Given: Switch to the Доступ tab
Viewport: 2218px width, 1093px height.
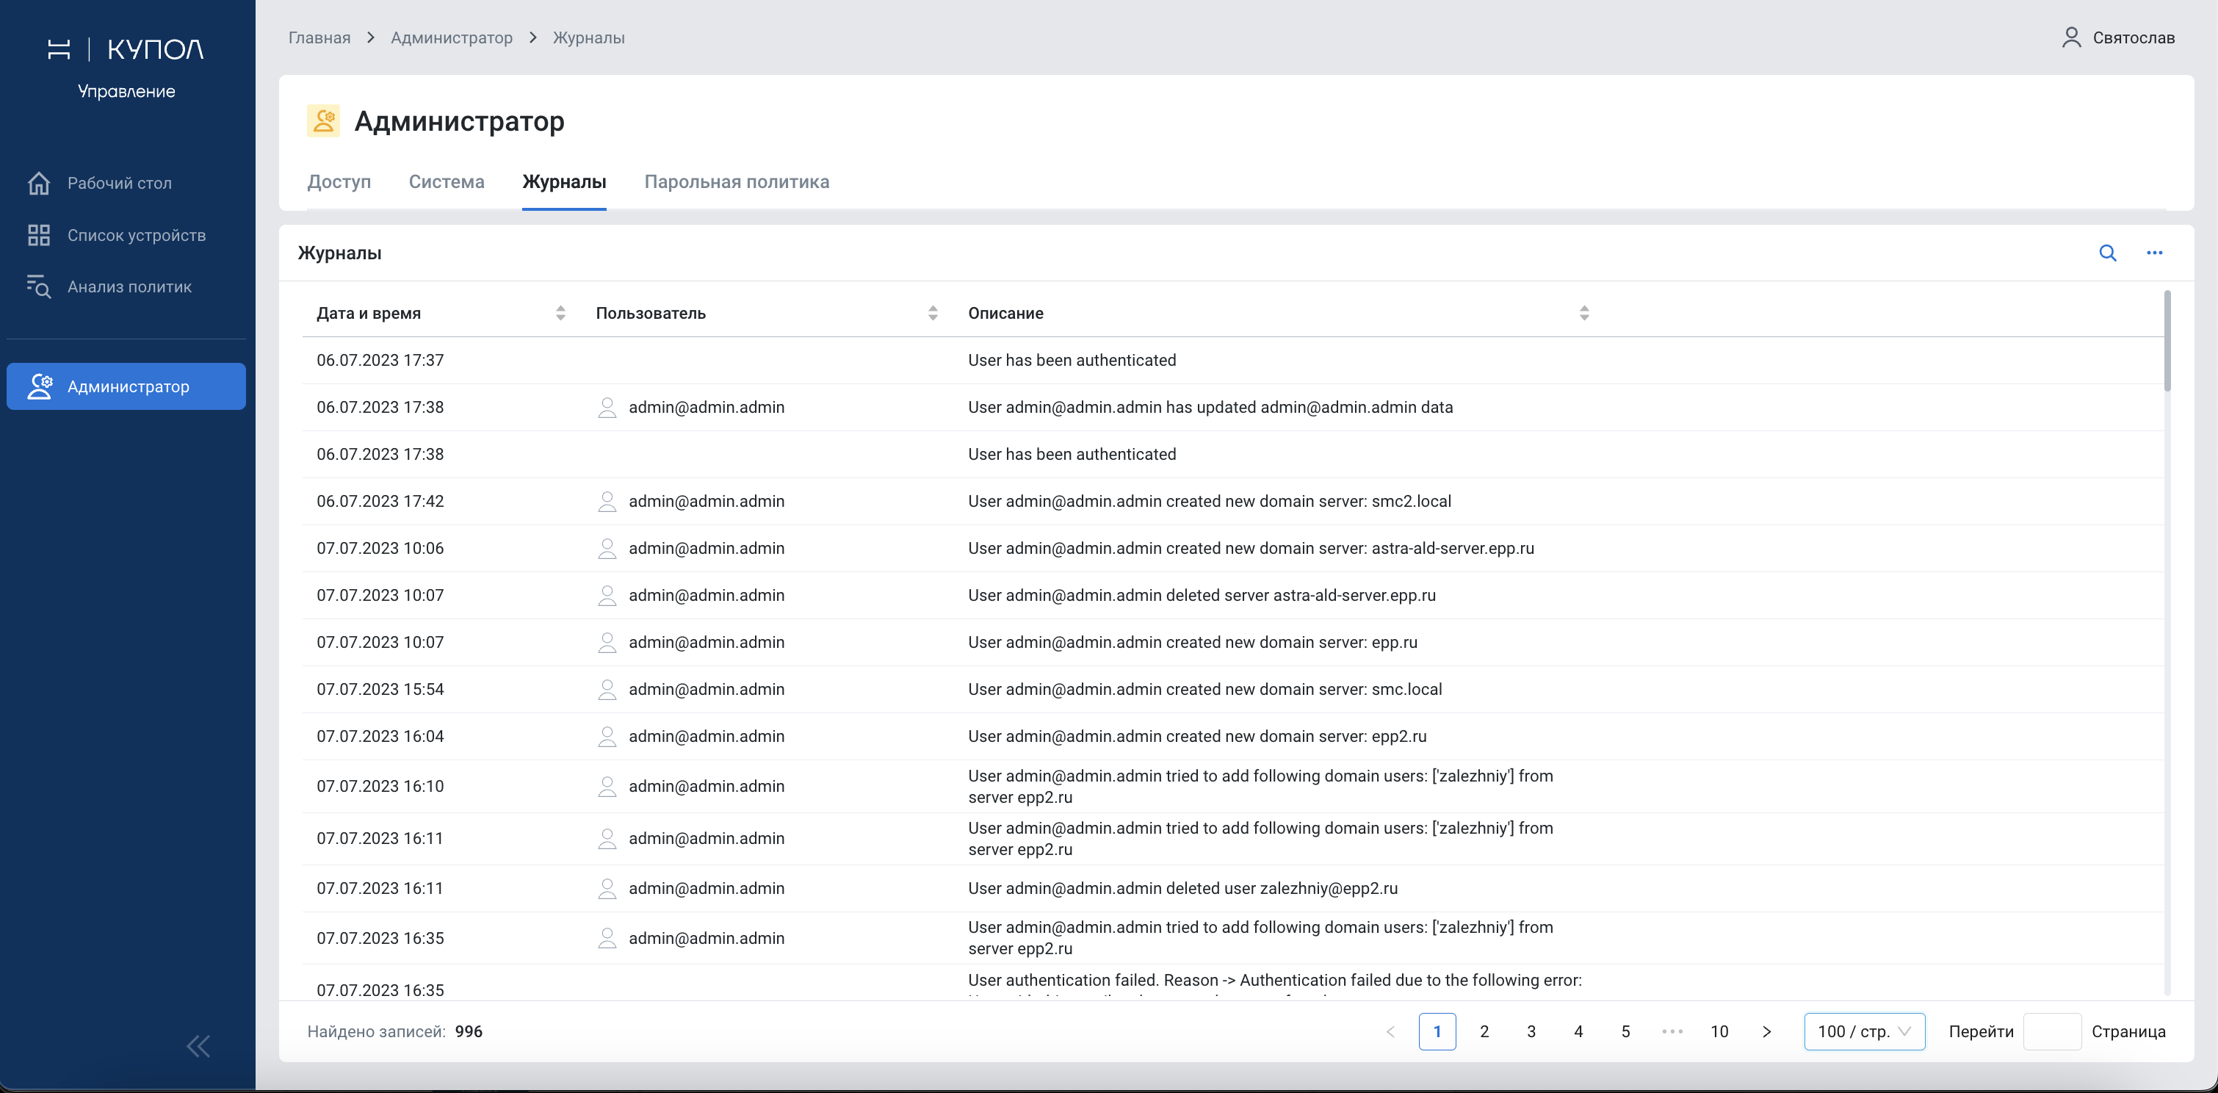Looking at the screenshot, I should [339, 181].
